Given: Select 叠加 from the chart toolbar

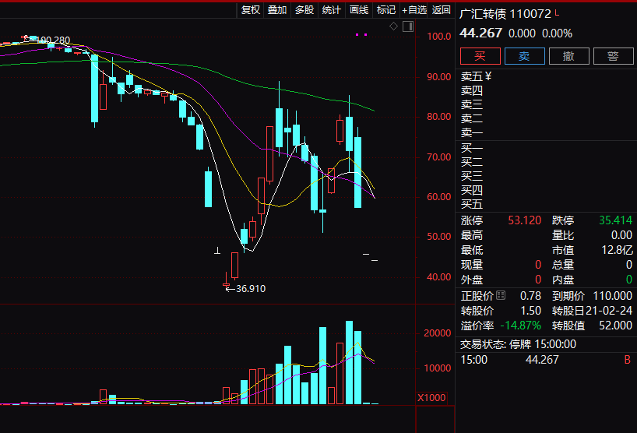Looking at the screenshot, I should pos(277,10).
